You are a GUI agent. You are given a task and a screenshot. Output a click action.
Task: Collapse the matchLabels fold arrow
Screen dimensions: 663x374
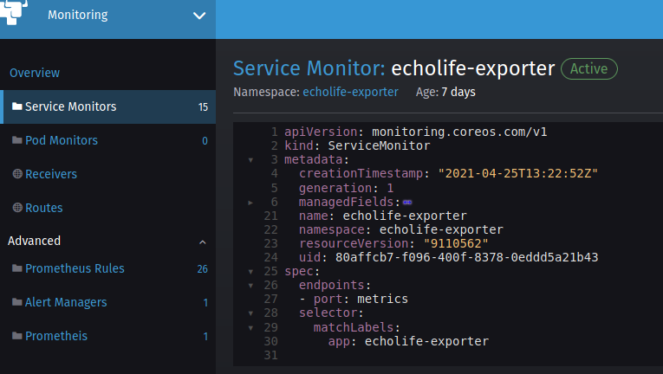(x=250, y=328)
